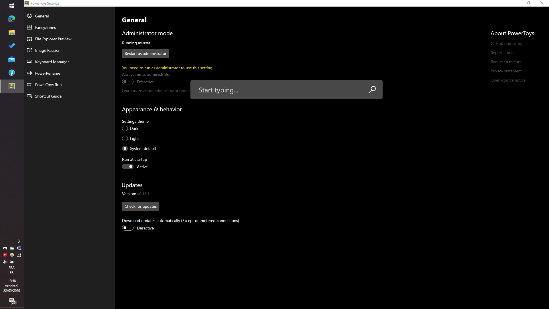
Task: Select Shortcut Guide in the sidebar
Action: [x=69, y=96]
